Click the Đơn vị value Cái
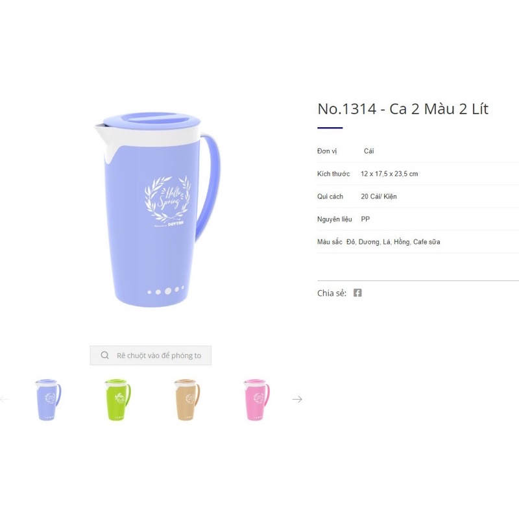The width and height of the screenshot is (519, 519). pos(368,151)
